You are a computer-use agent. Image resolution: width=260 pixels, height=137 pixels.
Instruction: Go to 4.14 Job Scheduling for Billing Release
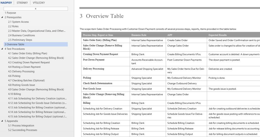click(37, 112)
